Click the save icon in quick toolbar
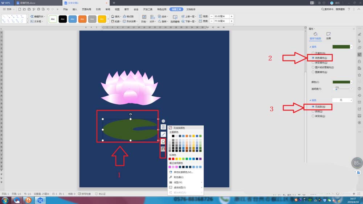 pyautogui.click(x=29, y=9)
